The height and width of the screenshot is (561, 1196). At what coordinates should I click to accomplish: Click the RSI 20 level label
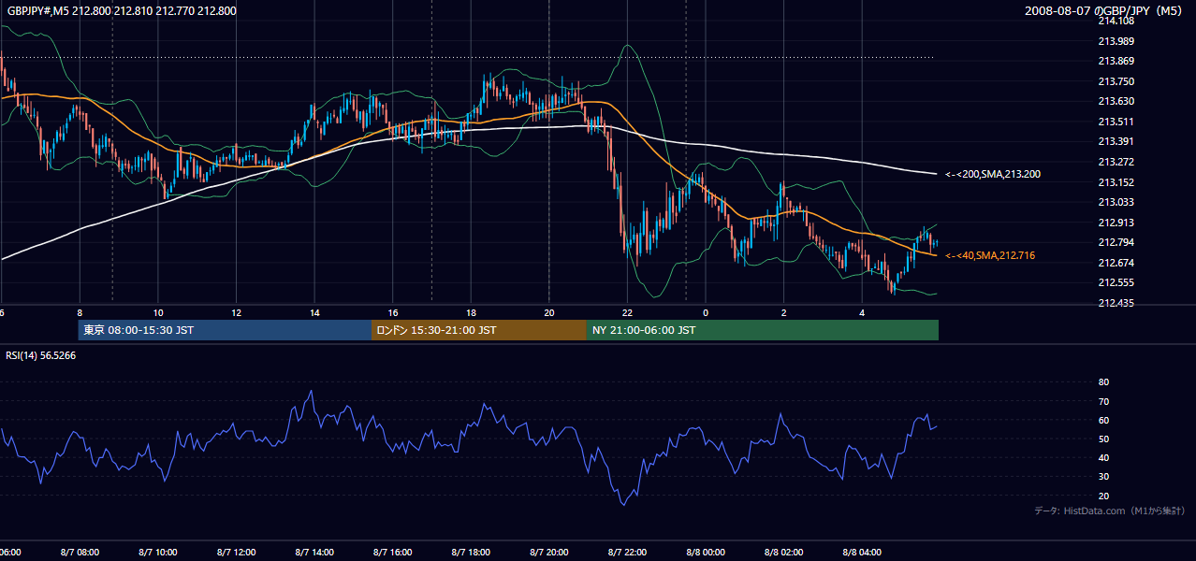[x=1103, y=496]
